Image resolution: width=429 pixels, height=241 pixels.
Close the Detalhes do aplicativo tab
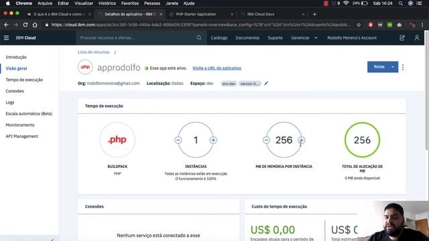[161, 14]
